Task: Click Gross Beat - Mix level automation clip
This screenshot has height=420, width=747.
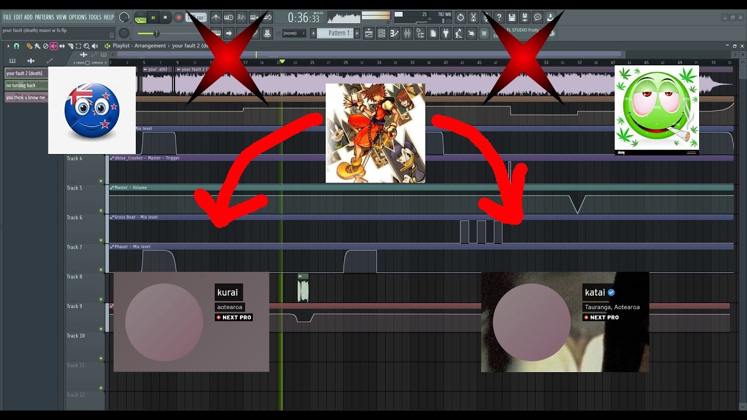Action: 420,217
